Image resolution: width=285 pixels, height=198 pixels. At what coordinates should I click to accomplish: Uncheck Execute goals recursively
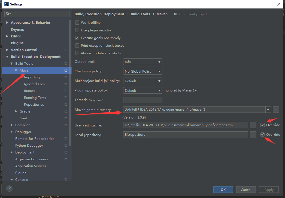(x=77, y=38)
